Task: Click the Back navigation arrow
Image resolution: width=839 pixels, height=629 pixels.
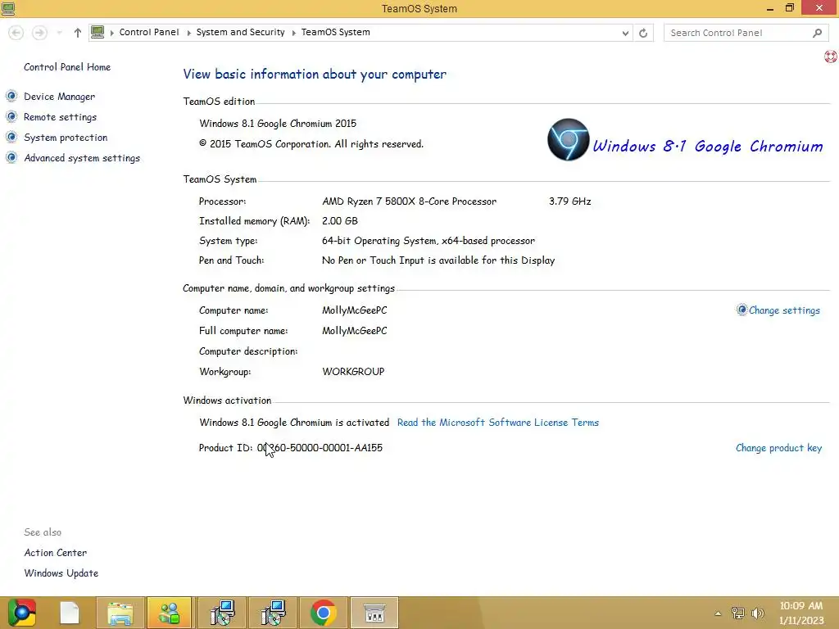Action: 16,33
